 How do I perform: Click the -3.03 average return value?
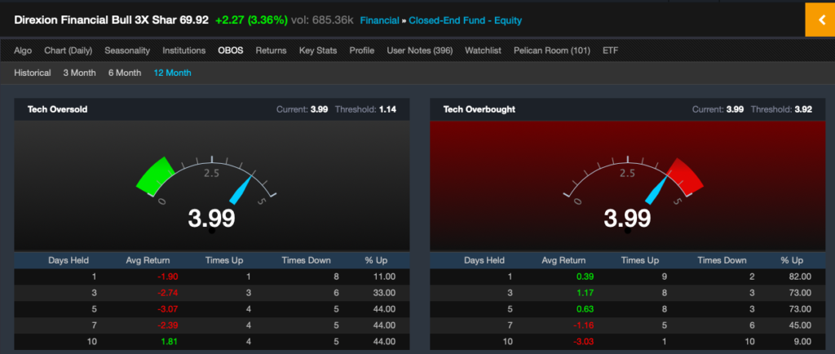point(583,342)
